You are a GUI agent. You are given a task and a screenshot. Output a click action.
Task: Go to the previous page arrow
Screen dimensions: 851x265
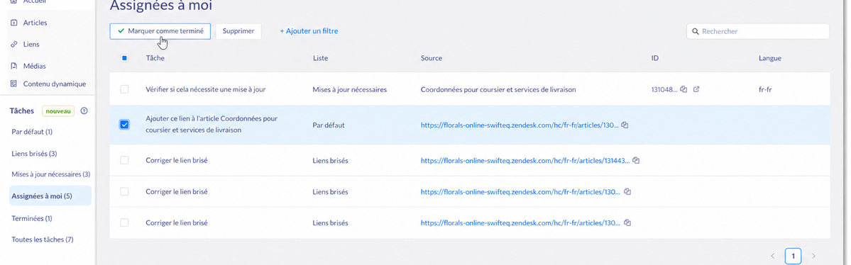point(773,256)
